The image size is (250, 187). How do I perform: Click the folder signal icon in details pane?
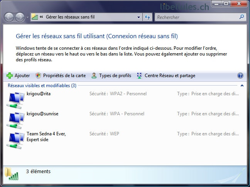pyautogui.click(x=12, y=174)
